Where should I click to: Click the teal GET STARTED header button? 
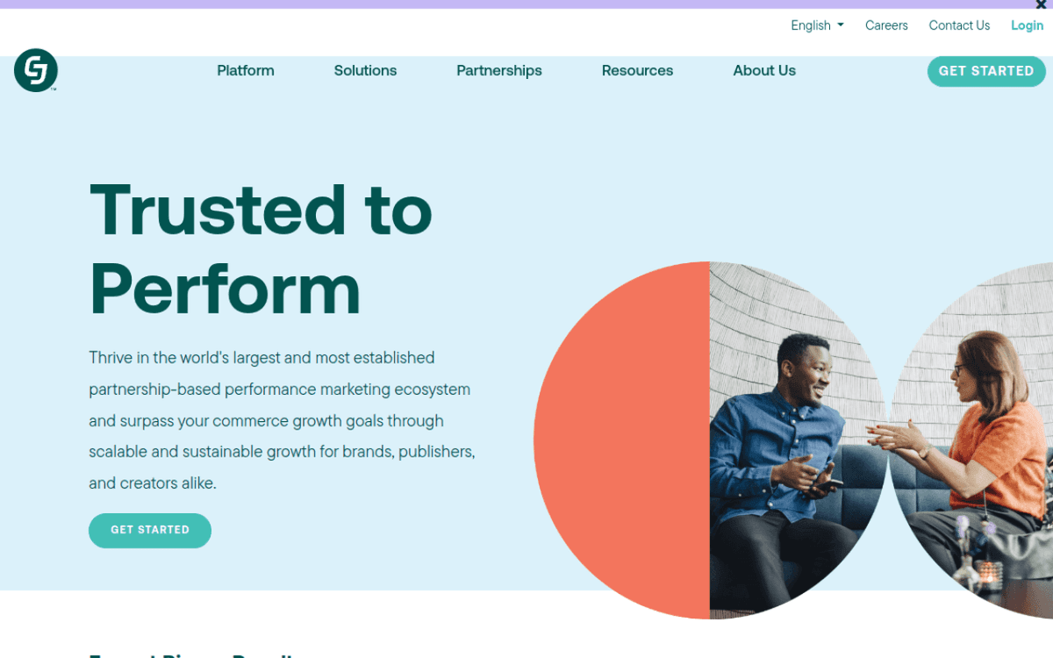pyautogui.click(x=986, y=71)
